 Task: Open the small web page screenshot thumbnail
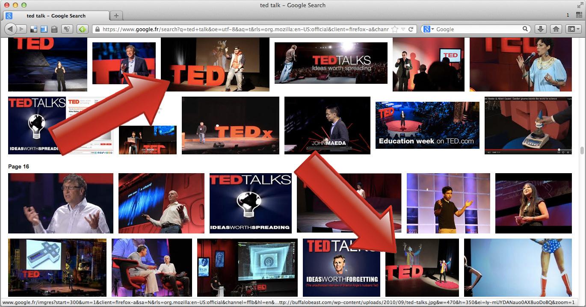point(90,125)
